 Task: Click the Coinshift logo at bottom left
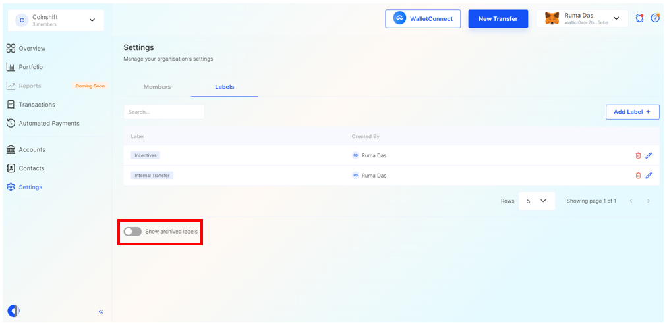coord(13,311)
